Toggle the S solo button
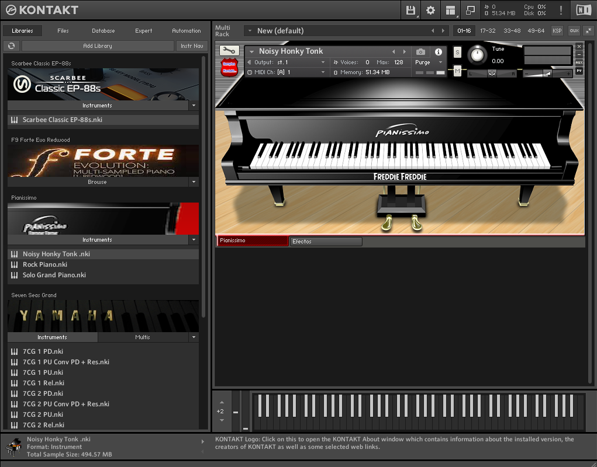The width and height of the screenshot is (597, 467). click(457, 52)
